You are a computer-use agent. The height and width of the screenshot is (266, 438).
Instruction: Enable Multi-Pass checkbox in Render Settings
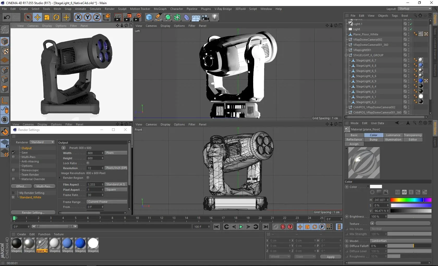click(13, 157)
